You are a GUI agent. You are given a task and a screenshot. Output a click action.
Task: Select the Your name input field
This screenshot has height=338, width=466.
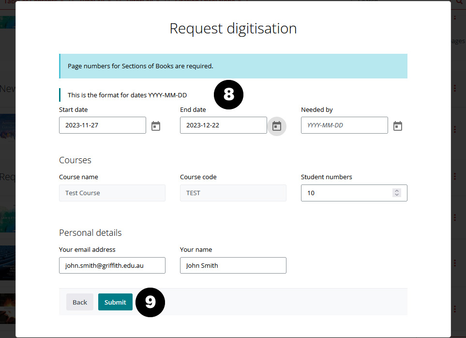(x=233, y=265)
